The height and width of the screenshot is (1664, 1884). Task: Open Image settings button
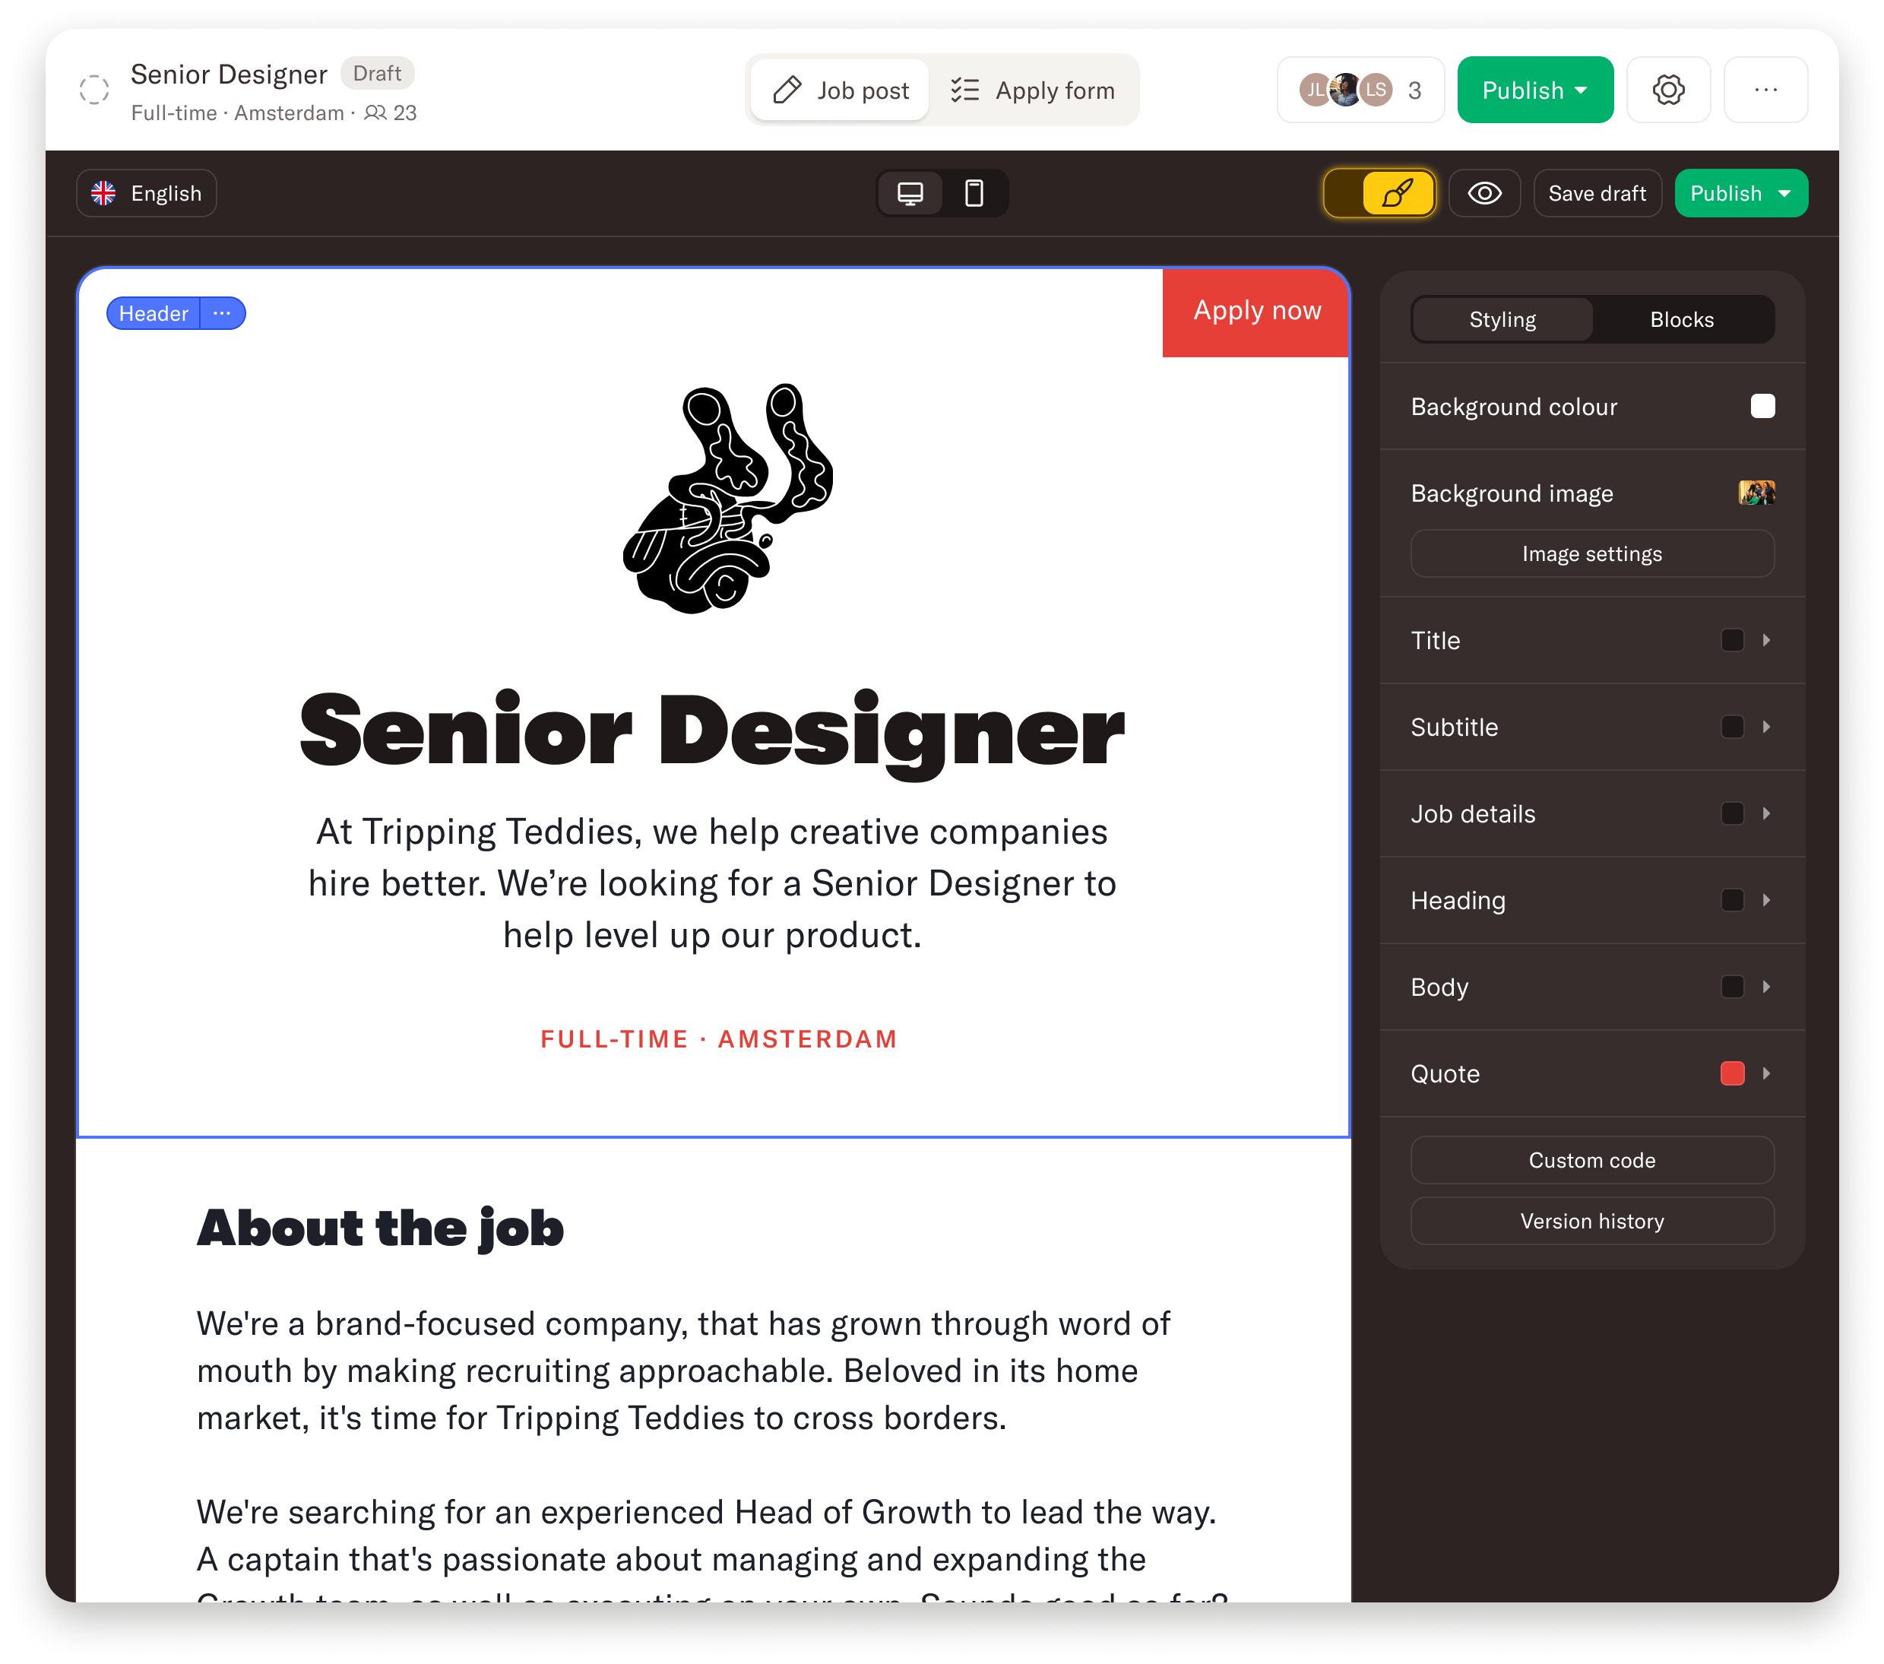(x=1592, y=554)
